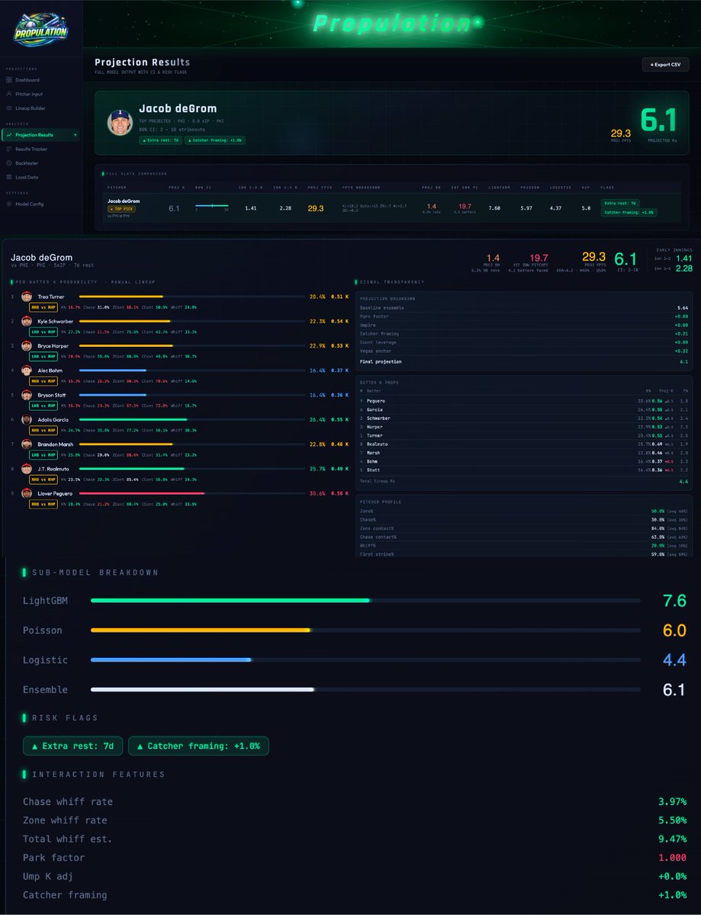This screenshot has height=915, width=701.
Task: Click Trea Turner's batter avatar
Action: (27, 296)
